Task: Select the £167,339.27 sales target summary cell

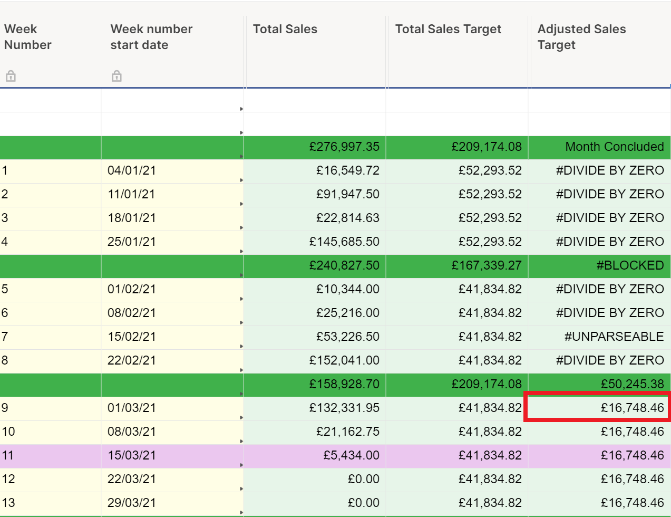Action: (457, 266)
